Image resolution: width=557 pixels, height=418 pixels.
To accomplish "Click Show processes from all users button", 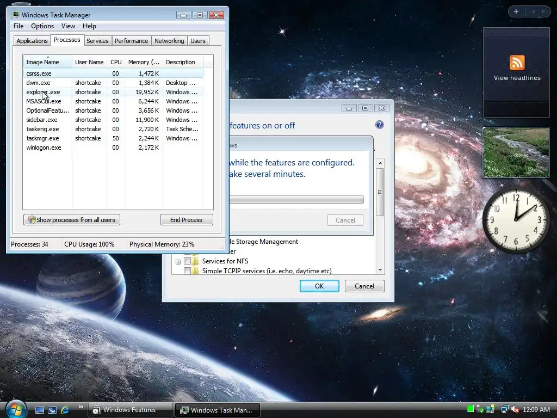I will (x=72, y=220).
